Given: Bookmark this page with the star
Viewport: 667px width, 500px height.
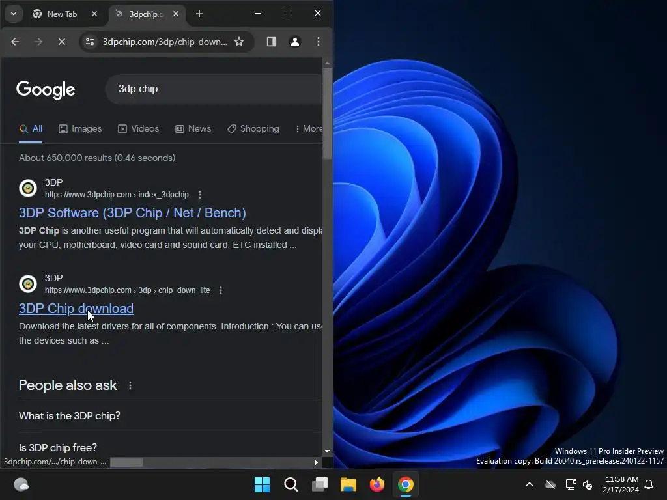Looking at the screenshot, I should [x=239, y=42].
